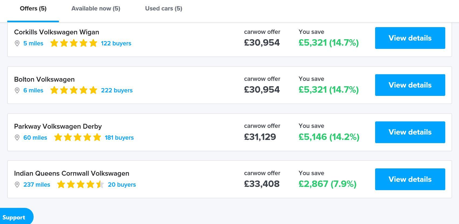
Task: Click Bolton Volkswagen star rating
Action: coord(74,90)
